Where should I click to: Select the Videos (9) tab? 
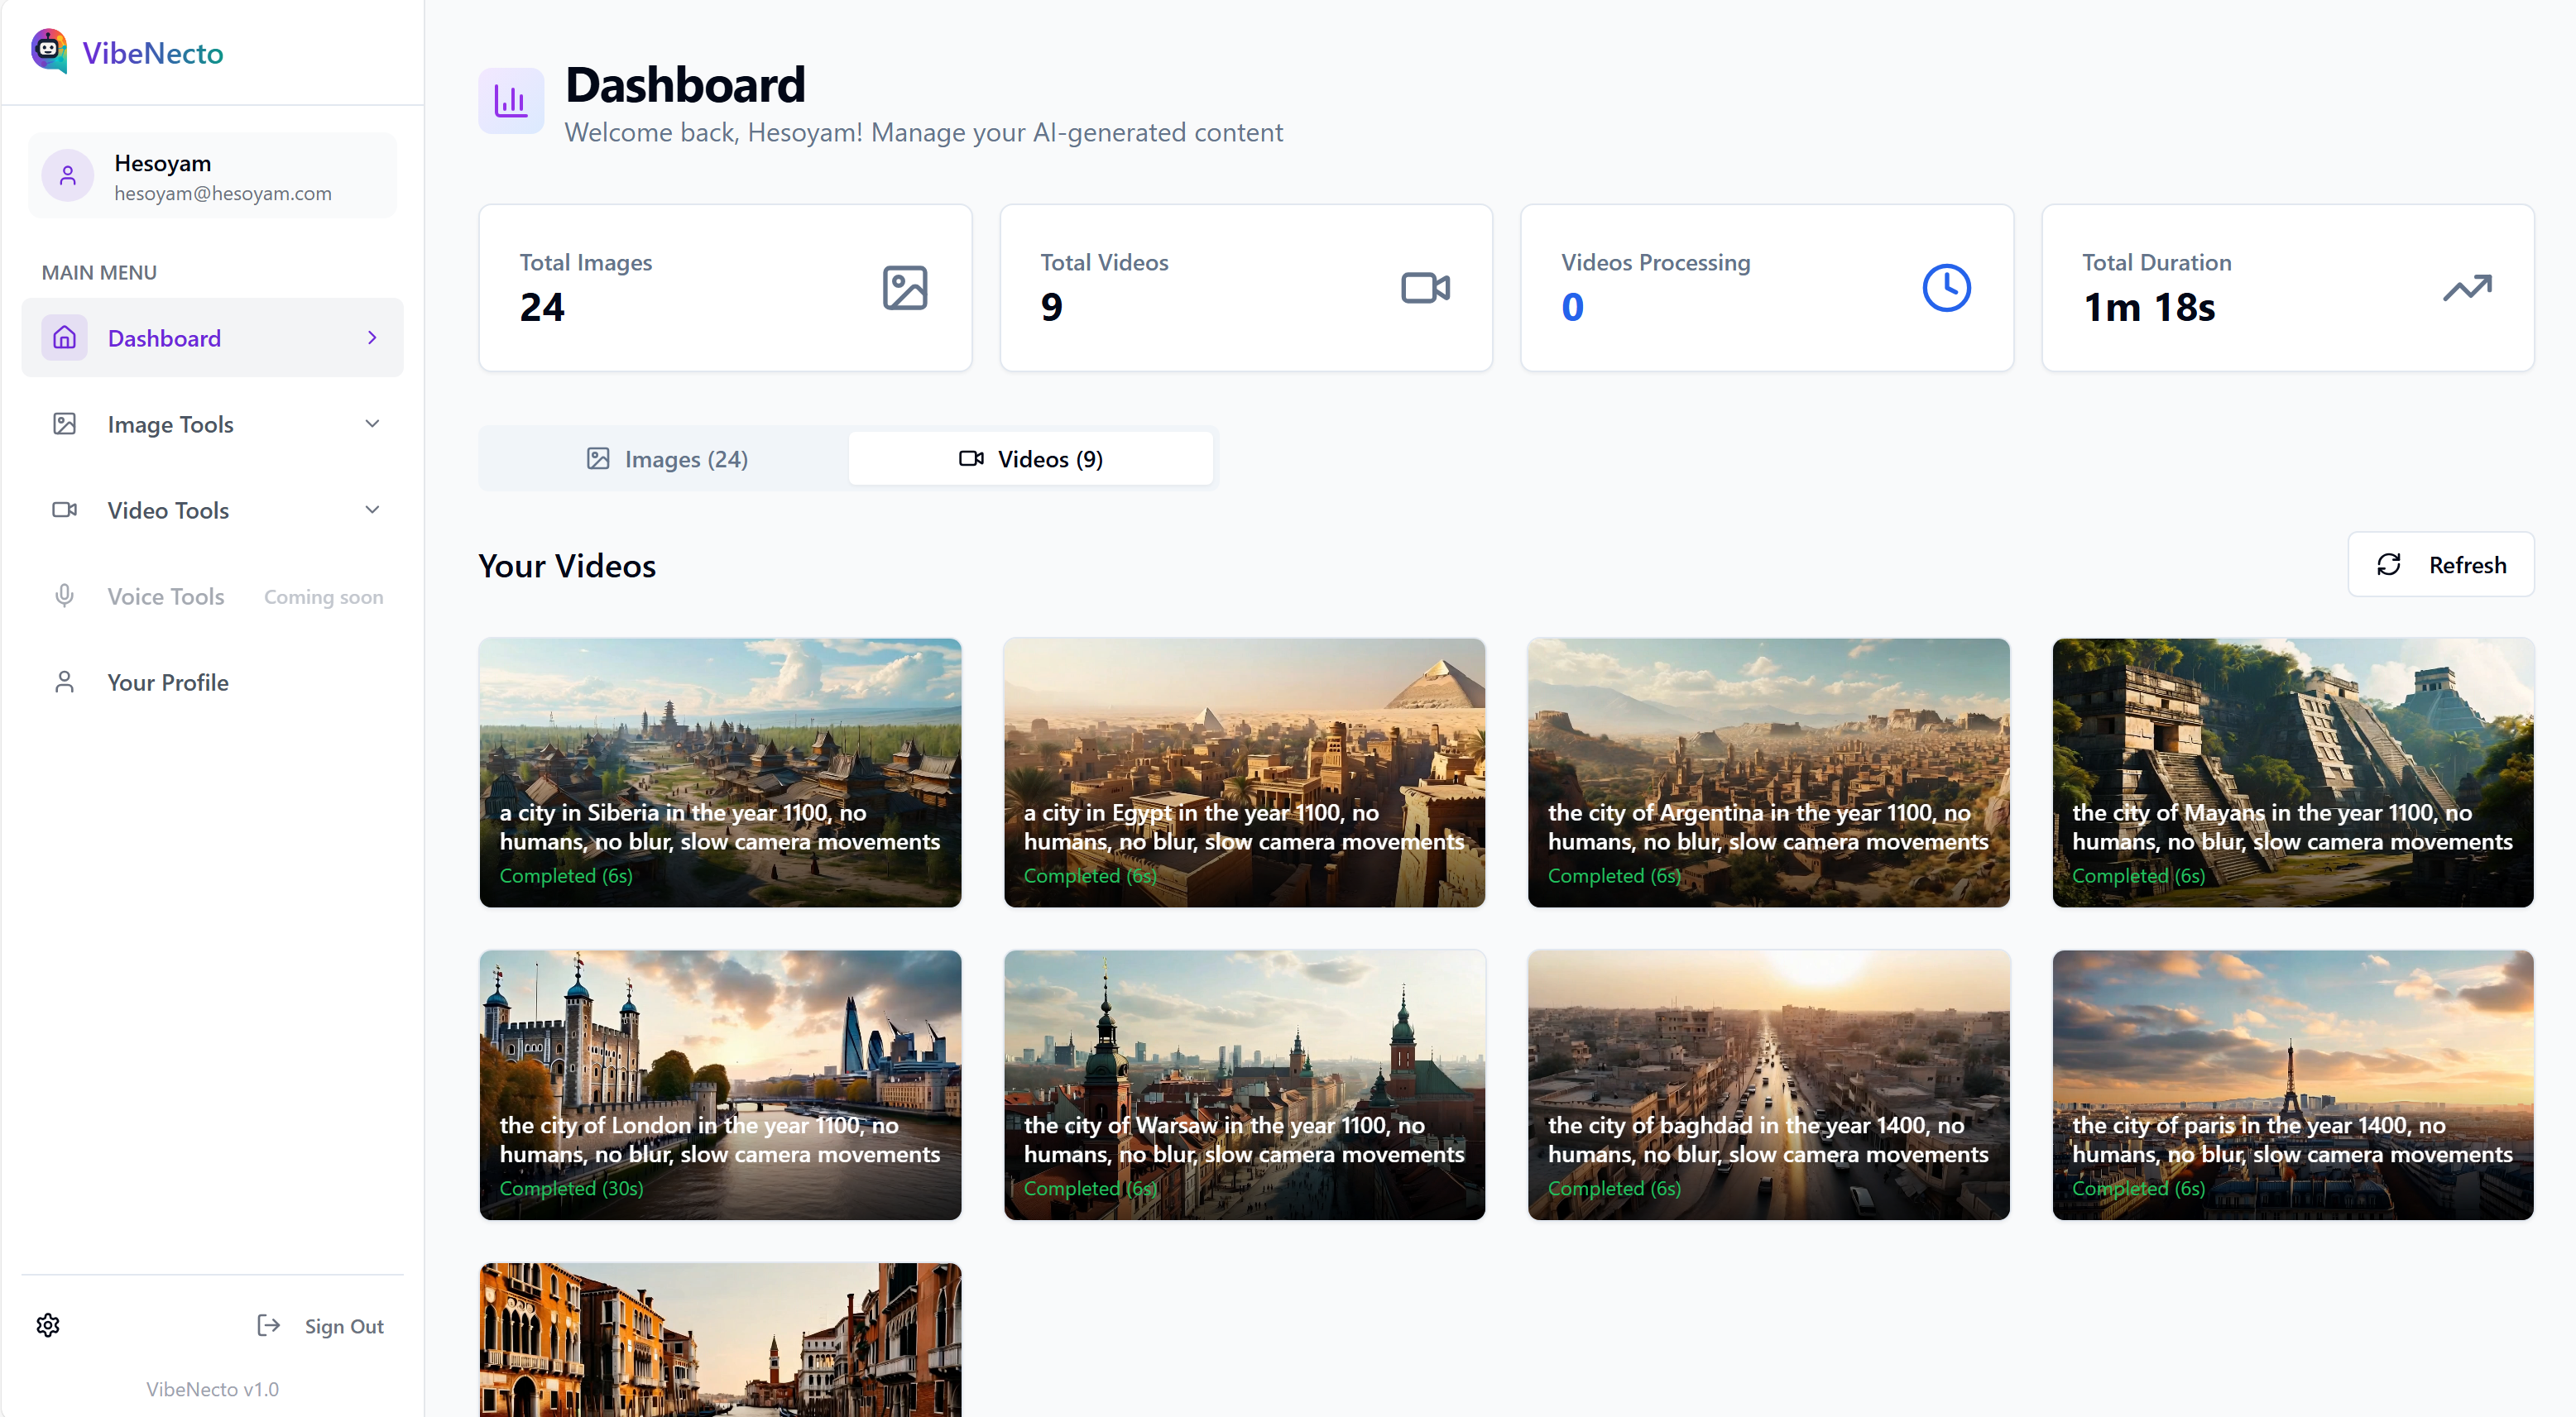click(x=1031, y=458)
